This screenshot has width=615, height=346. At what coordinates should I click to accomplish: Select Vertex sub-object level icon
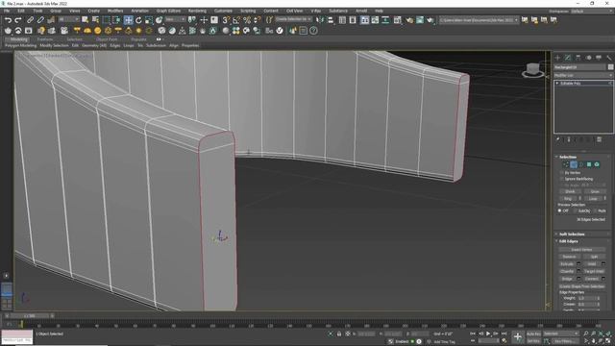click(x=566, y=164)
